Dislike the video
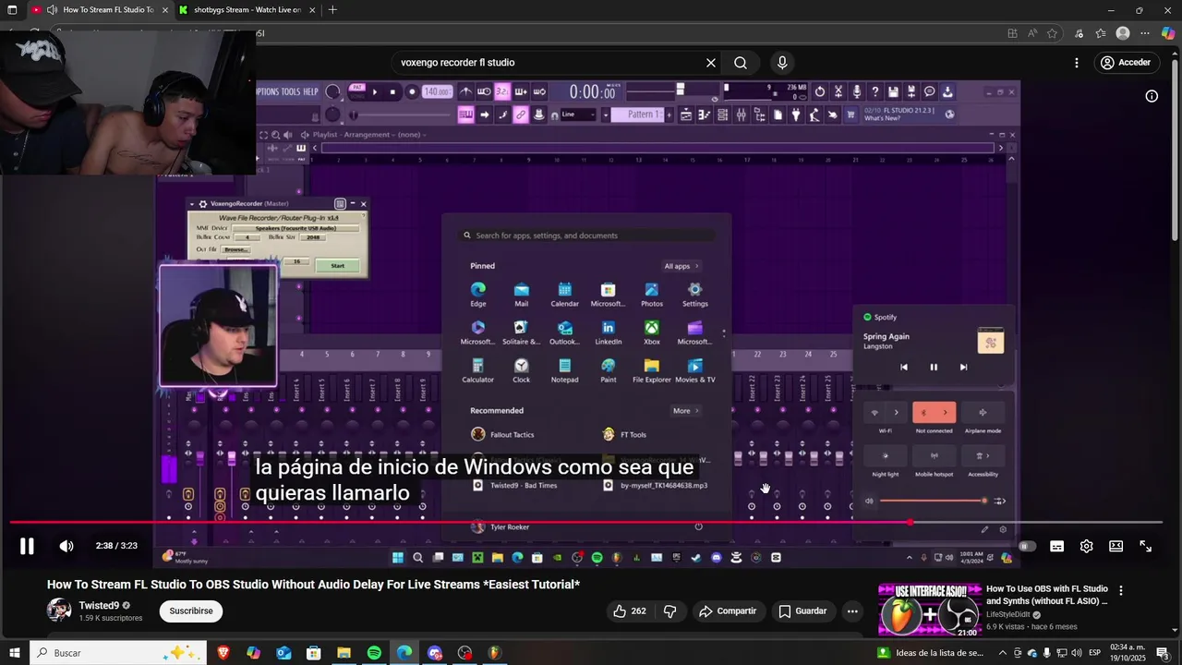The width and height of the screenshot is (1182, 665). pyautogui.click(x=670, y=611)
